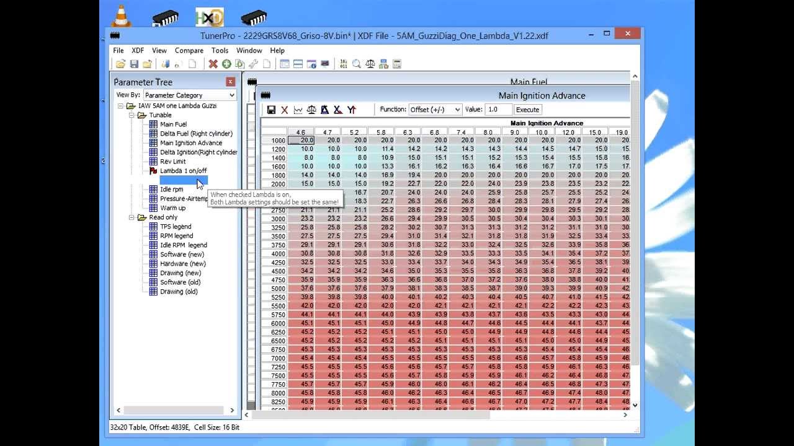Viewport: 794px width, 446px height.
Task: Click right arrow of parameter tree scrollbar
Action: (x=232, y=410)
